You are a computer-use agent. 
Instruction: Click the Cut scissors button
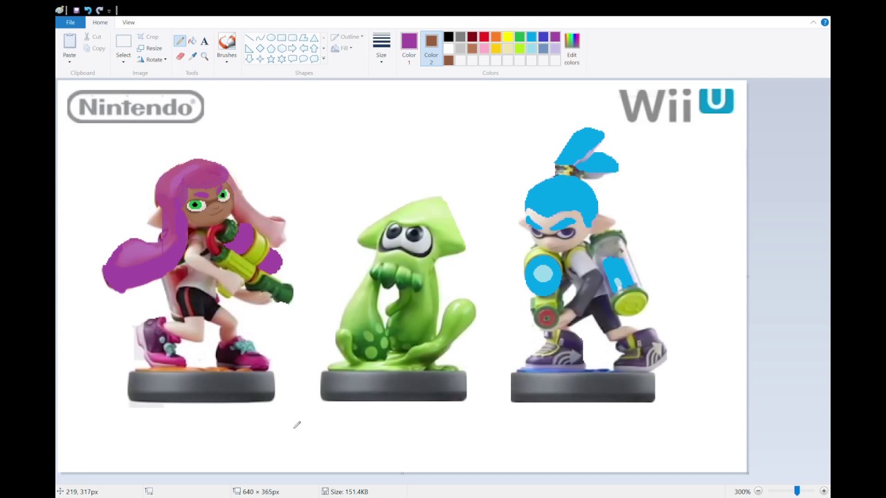[93, 37]
